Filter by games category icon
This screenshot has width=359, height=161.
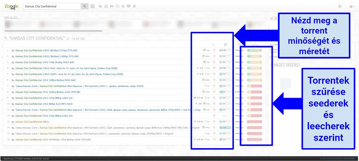point(112,6)
